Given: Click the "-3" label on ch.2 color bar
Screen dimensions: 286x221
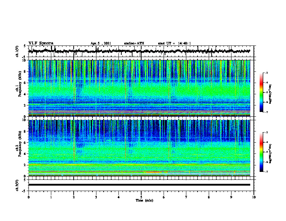Looking at the screenshot, I should (266, 133).
